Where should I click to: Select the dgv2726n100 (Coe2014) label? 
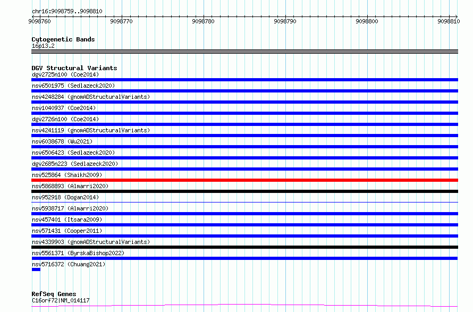tap(65, 119)
